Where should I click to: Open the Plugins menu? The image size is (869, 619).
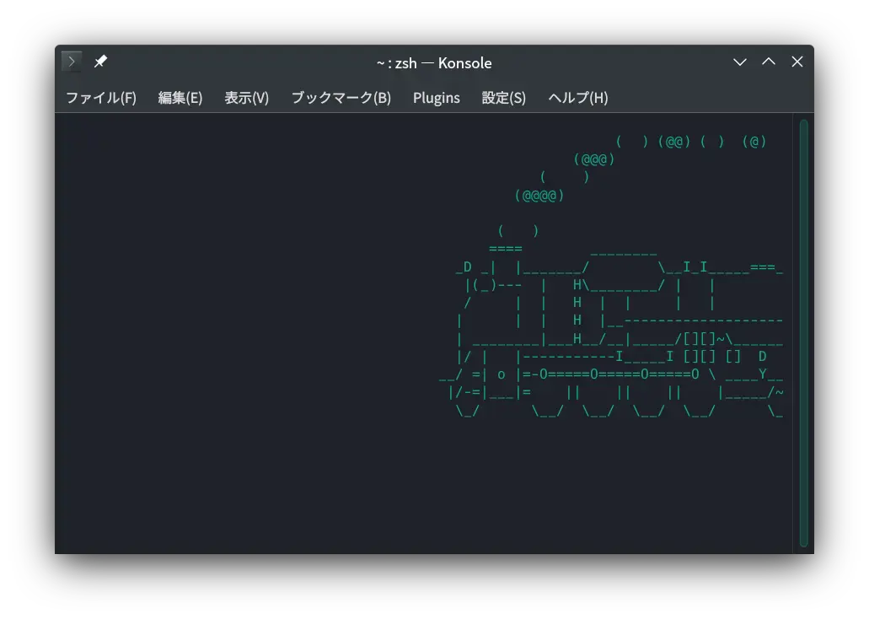pyautogui.click(x=436, y=98)
